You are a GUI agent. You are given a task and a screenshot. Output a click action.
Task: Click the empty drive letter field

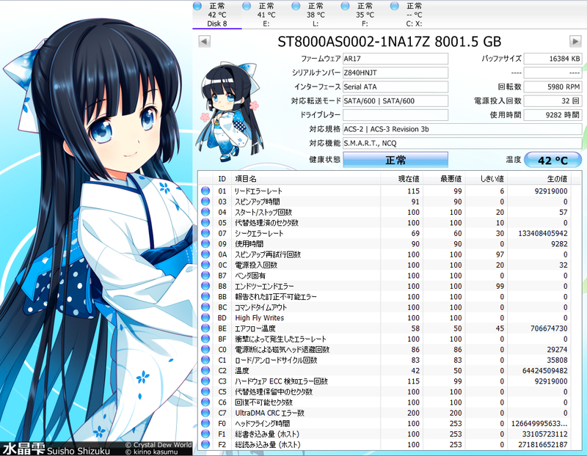pos(395,115)
